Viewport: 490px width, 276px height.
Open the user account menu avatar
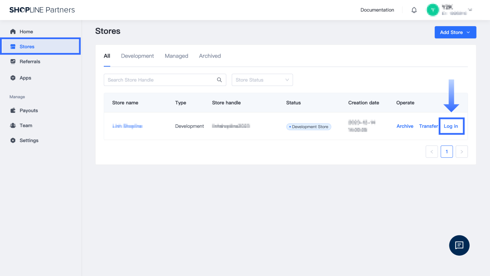coord(433,10)
